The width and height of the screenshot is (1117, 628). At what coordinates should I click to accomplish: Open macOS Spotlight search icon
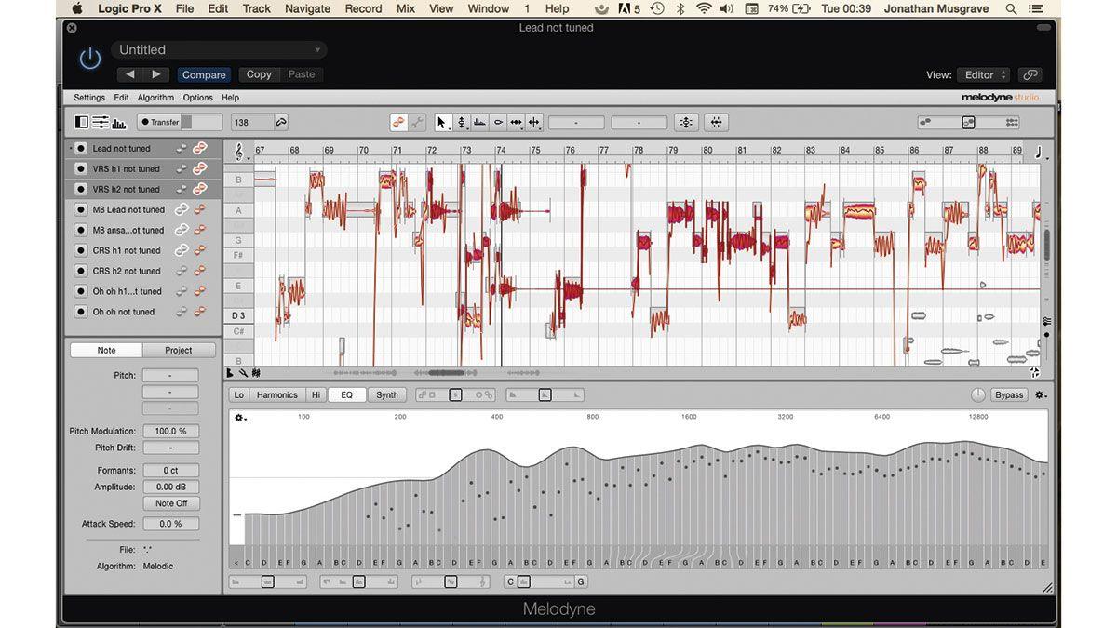[1011, 8]
